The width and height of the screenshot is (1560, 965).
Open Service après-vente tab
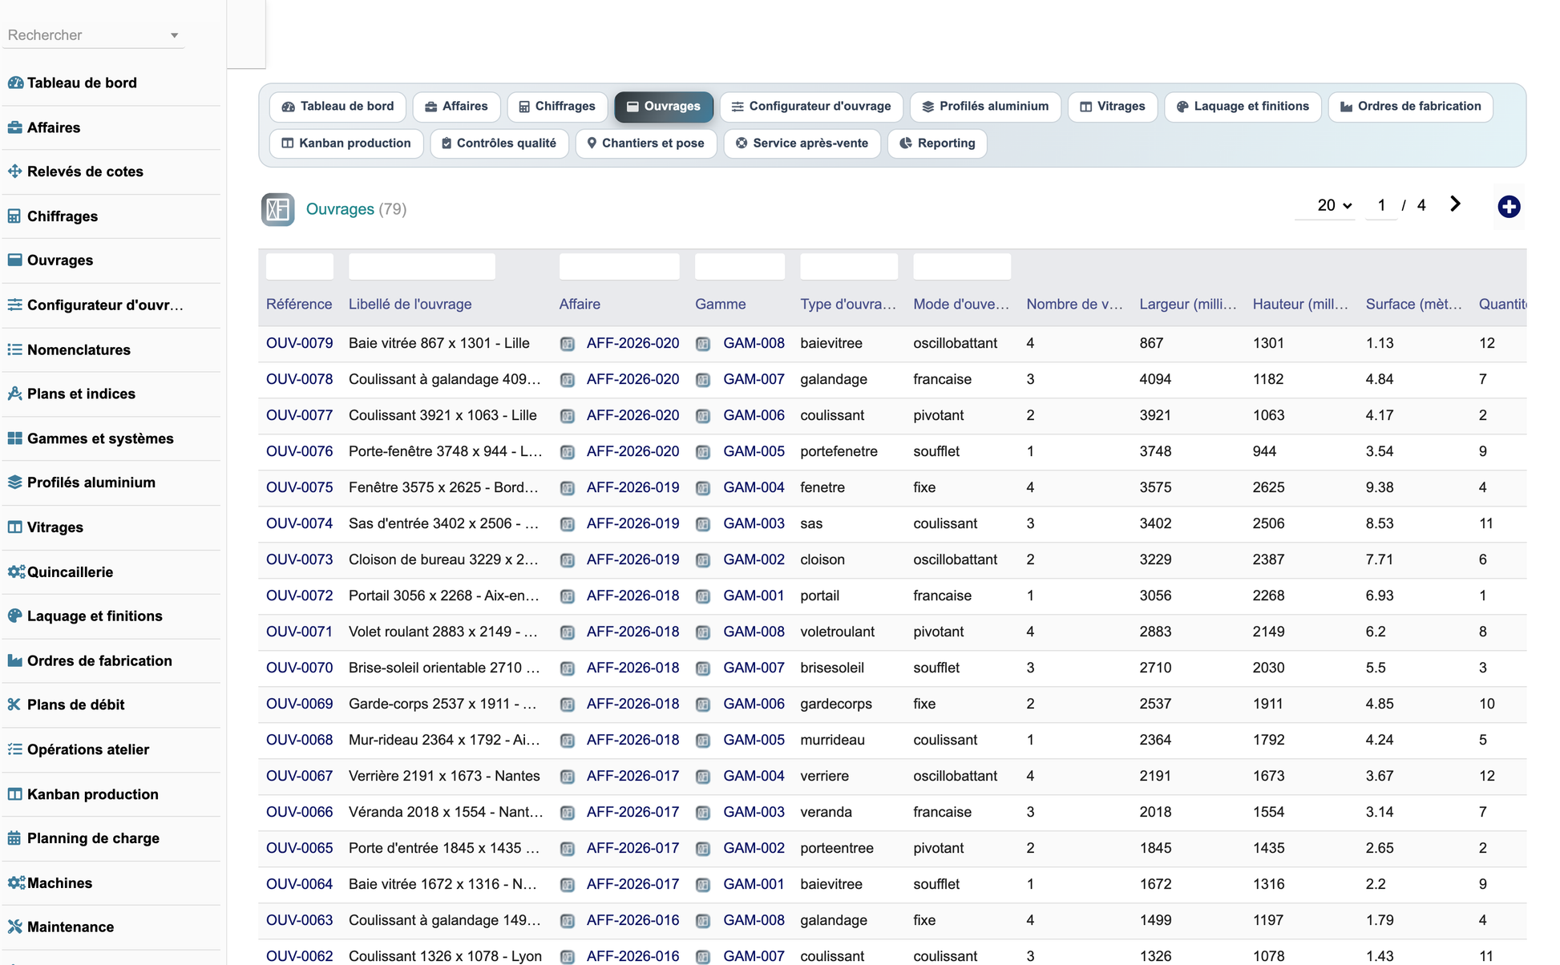(802, 143)
